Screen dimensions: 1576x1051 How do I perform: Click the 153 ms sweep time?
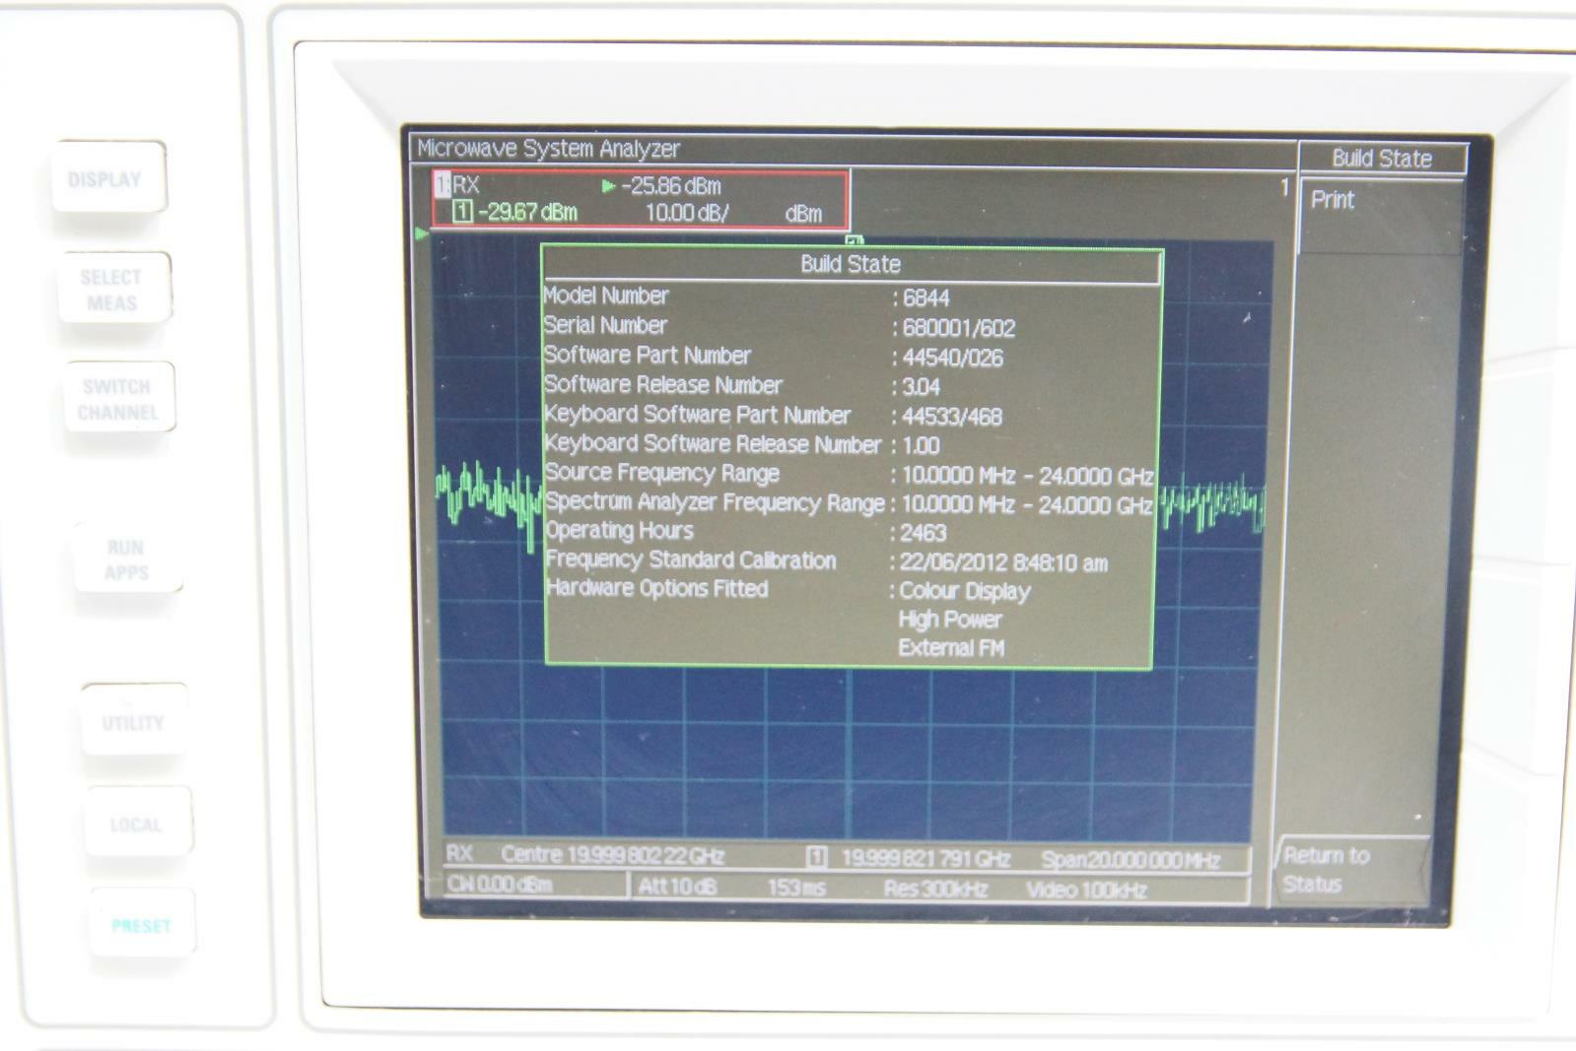(x=796, y=887)
